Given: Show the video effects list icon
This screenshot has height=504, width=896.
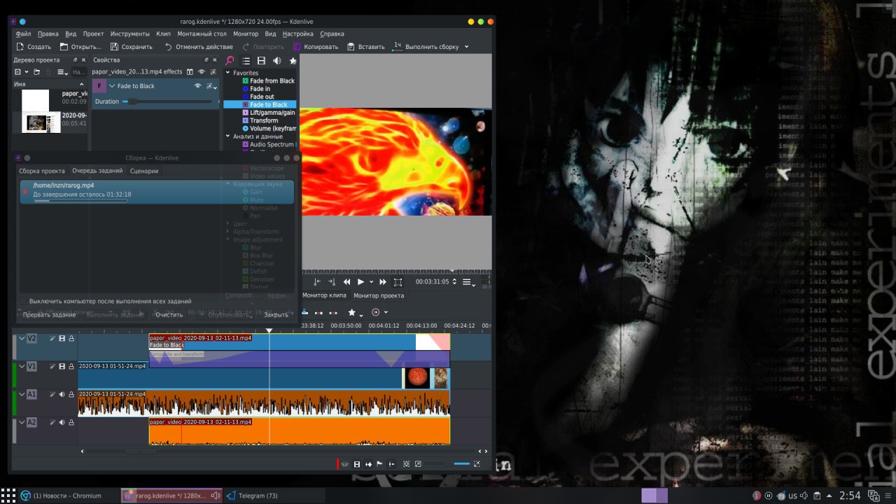Looking at the screenshot, I should pyautogui.click(x=261, y=61).
